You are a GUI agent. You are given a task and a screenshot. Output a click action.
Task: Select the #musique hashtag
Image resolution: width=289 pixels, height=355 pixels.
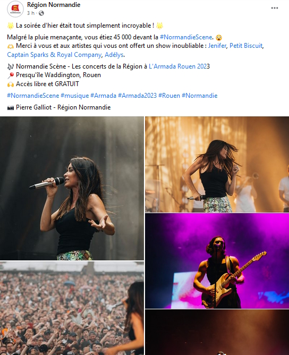click(75, 96)
